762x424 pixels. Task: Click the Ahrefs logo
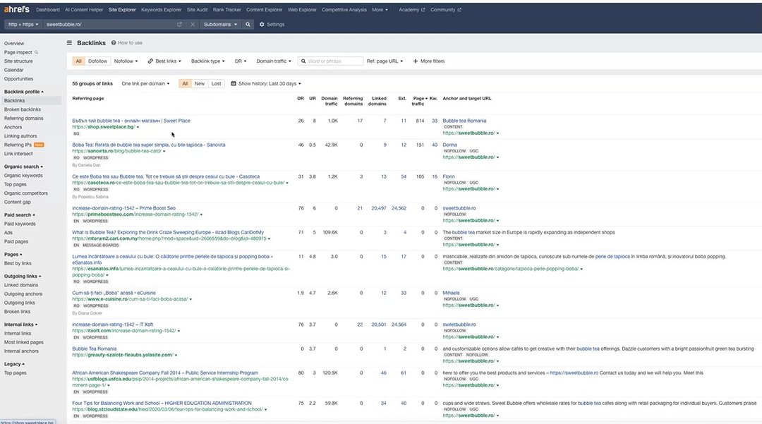point(17,10)
